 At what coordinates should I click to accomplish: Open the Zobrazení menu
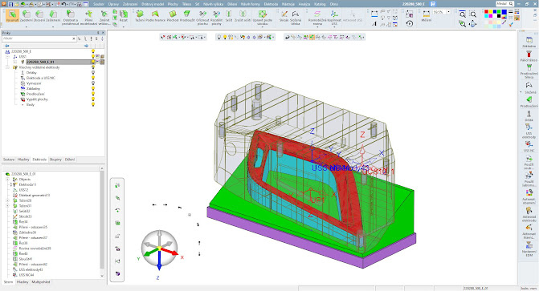[x=130, y=4]
